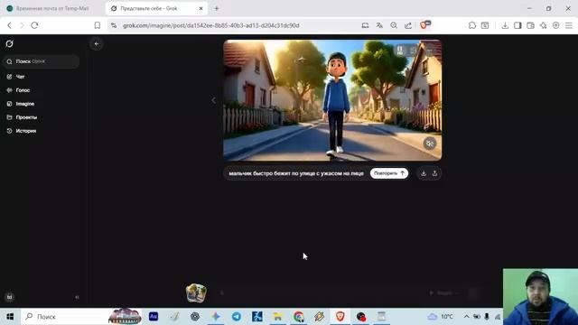The width and height of the screenshot is (578, 325).
Task: Click the translate page icon
Action: pyautogui.click(x=379, y=25)
